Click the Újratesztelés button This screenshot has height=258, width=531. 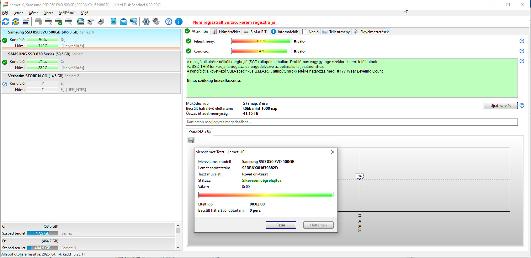point(501,106)
